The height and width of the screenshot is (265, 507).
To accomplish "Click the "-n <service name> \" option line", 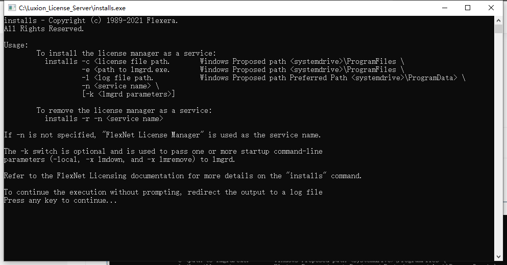I will [x=120, y=86].
